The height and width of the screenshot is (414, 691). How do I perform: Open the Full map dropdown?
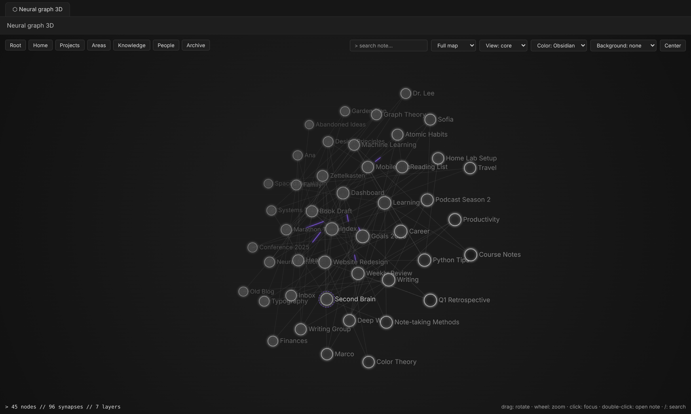click(453, 45)
